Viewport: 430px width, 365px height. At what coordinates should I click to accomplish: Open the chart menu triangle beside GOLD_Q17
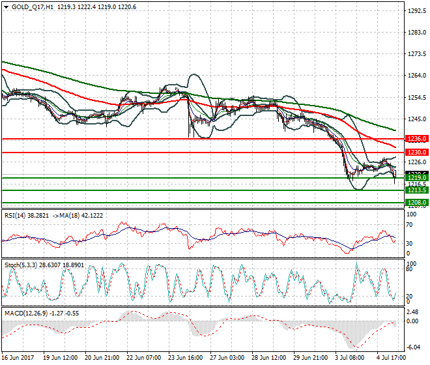click(x=6, y=7)
